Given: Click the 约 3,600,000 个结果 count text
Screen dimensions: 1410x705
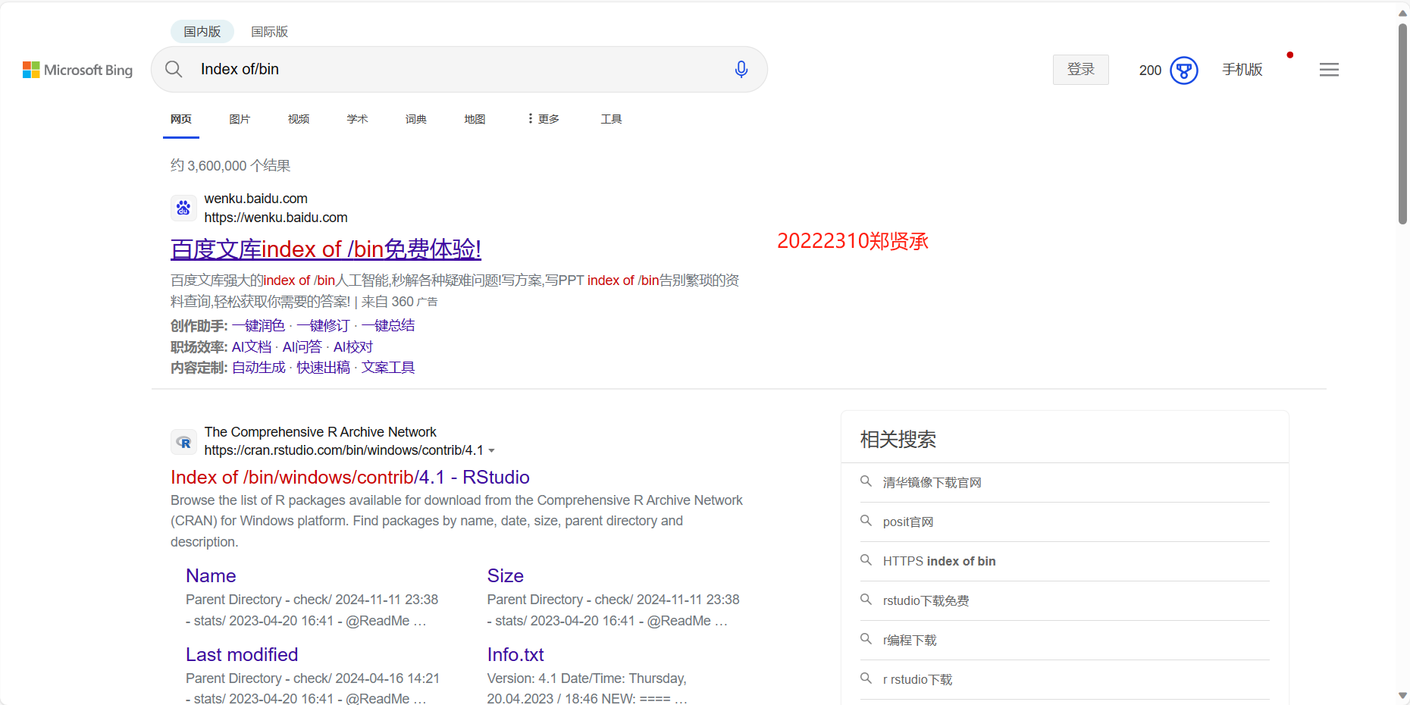Looking at the screenshot, I should [230, 165].
